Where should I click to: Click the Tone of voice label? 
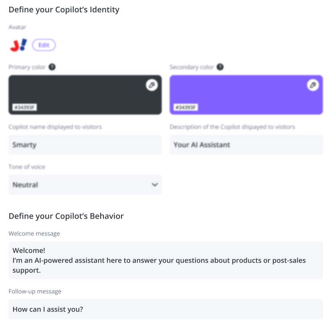click(x=27, y=167)
